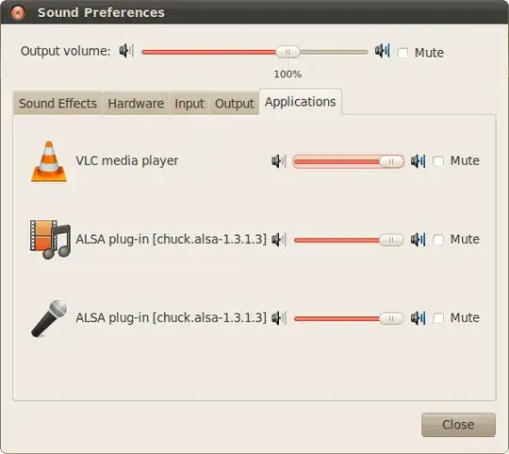Click the VLC traffic cone icon
The height and width of the screenshot is (454, 509).
tap(49, 161)
